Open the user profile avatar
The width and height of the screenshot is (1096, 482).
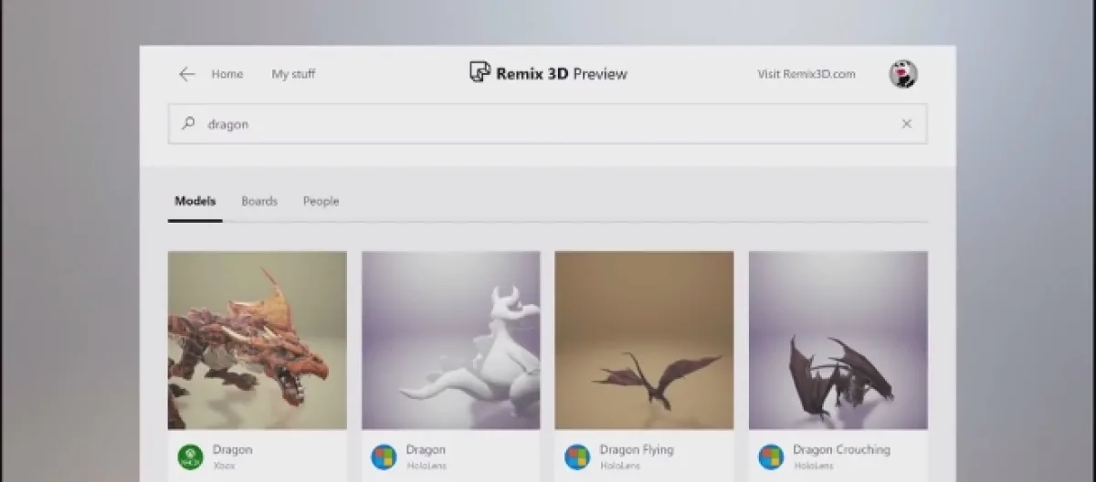902,75
